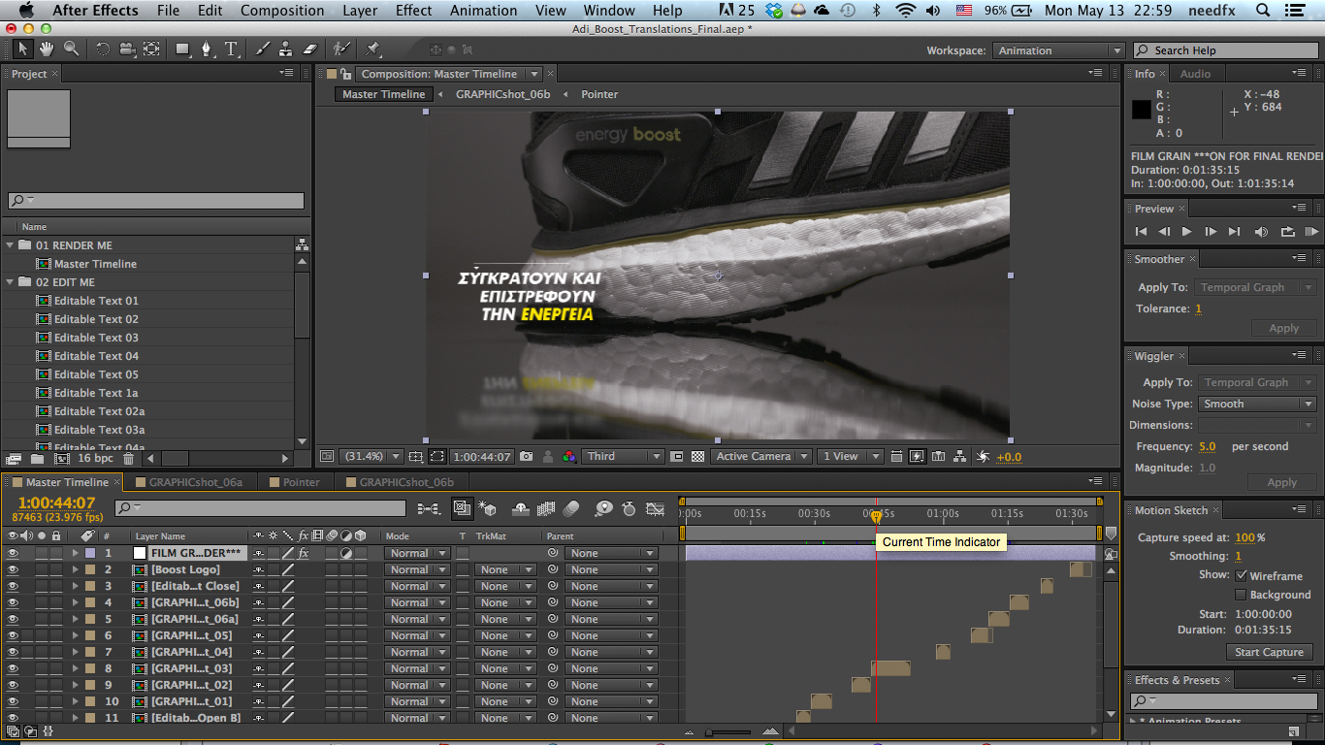Create a new folder in Project panel

pos(37,459)
